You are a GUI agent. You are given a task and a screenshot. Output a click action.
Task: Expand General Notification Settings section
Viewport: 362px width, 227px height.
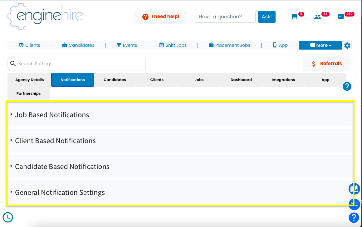(180, 192)
